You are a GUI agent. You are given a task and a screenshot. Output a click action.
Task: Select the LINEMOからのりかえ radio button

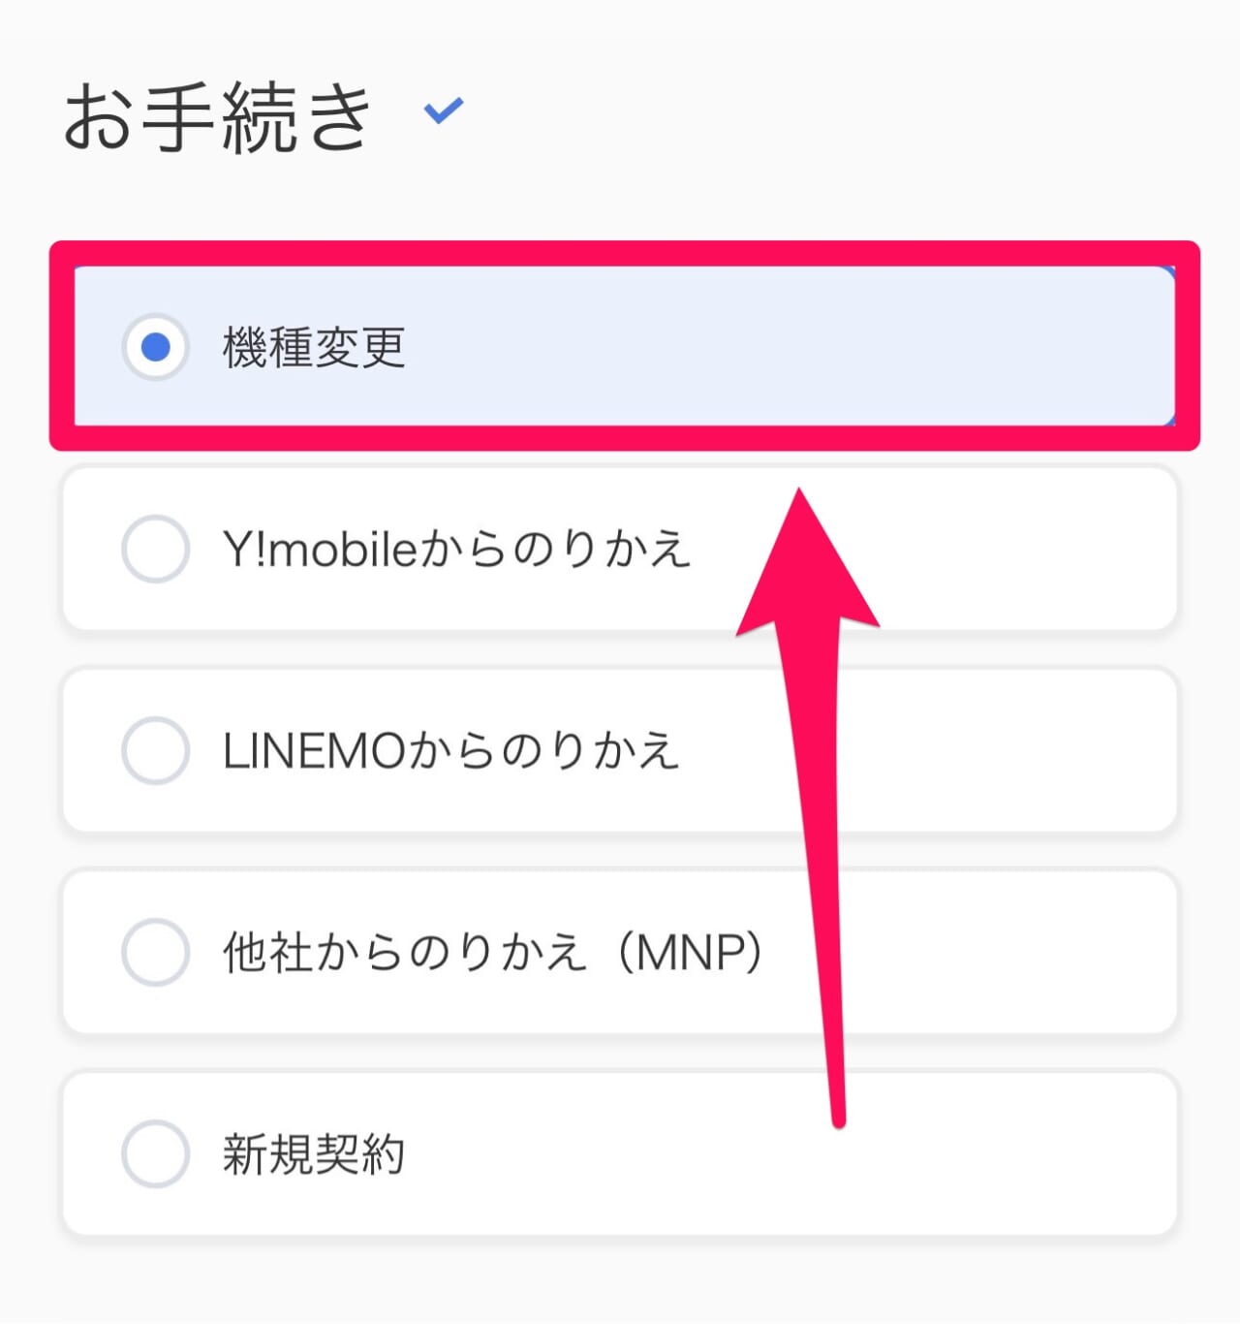pos(155,749)
